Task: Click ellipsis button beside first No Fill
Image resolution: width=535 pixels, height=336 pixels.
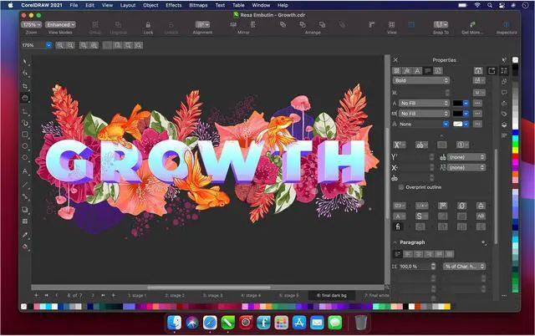Action: point(477,103)
